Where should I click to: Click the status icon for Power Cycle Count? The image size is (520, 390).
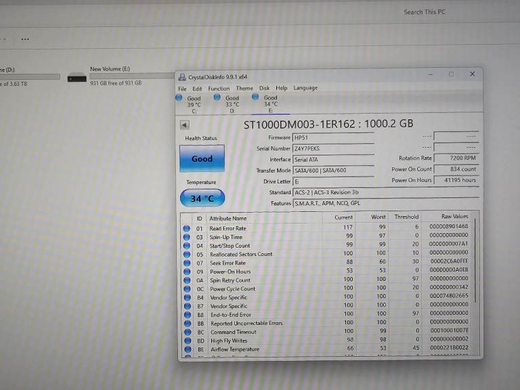coord(188,289)
